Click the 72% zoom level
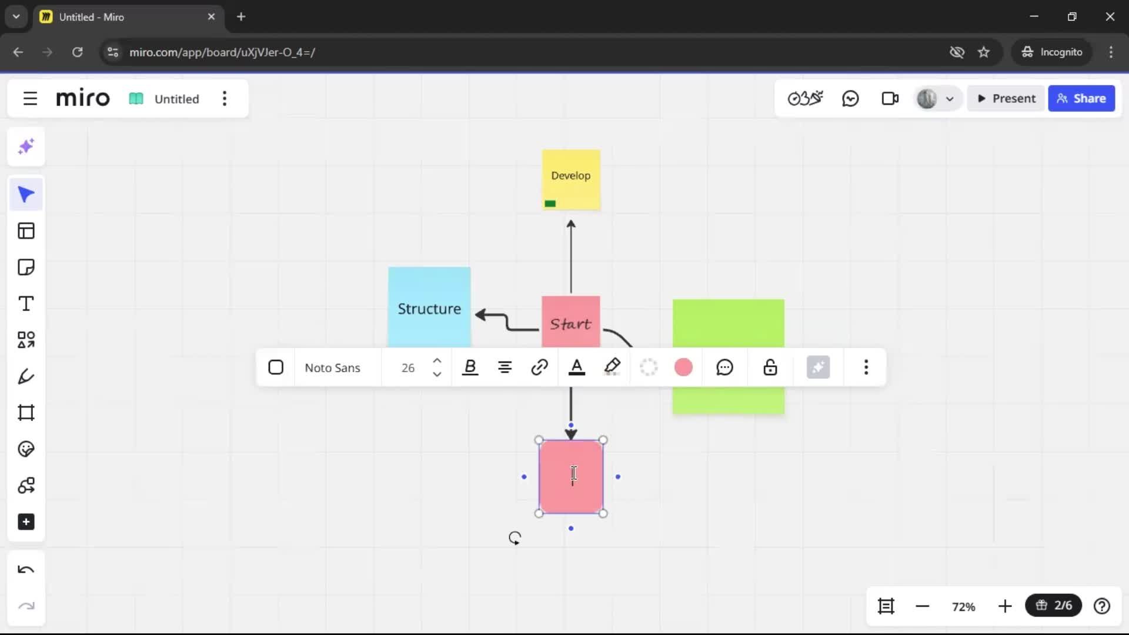This screenshot has width=1129, height=635. pos(963,607)
